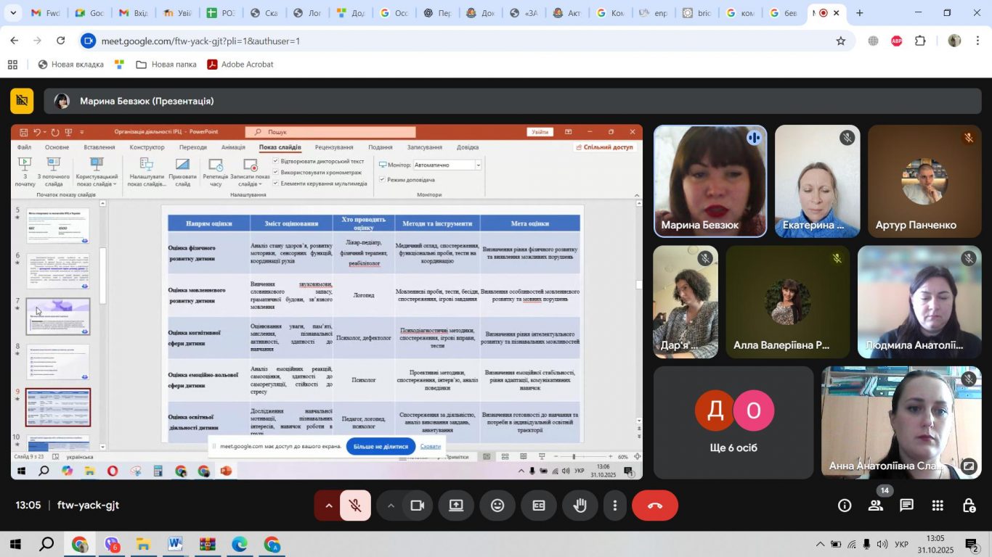This screenshot has width=992, height=557.
Task: Open the Activities grid icon in Meet
Action: coord(938,506)
